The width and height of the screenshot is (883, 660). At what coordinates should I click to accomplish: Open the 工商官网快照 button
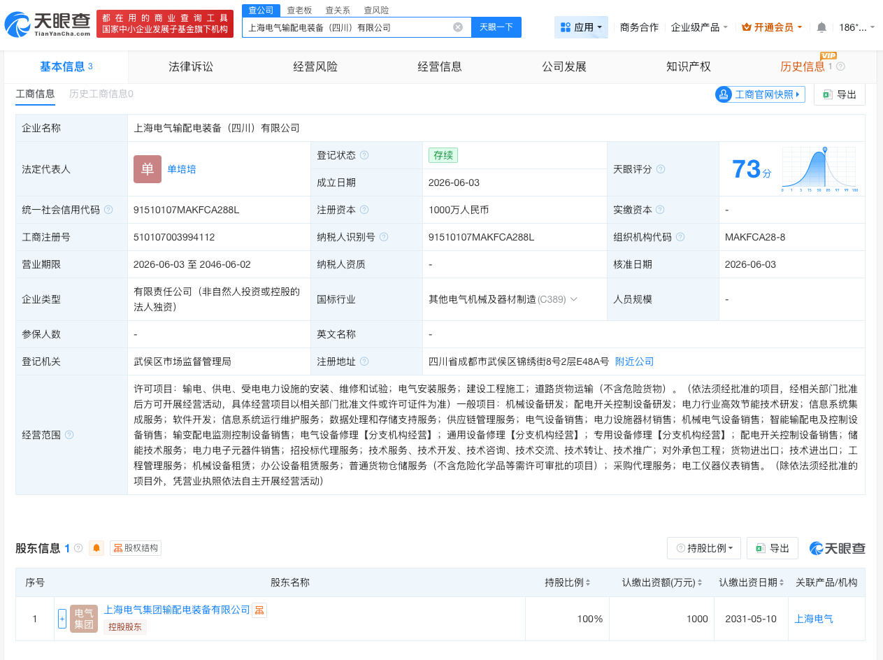pyautogui.click(x=760, y=94)
